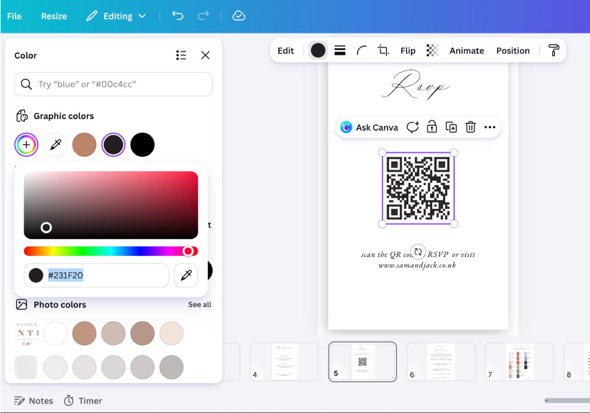The image size is (590, 413).
Task: Select the crop tool icon
Action: (x=383, y=50)
